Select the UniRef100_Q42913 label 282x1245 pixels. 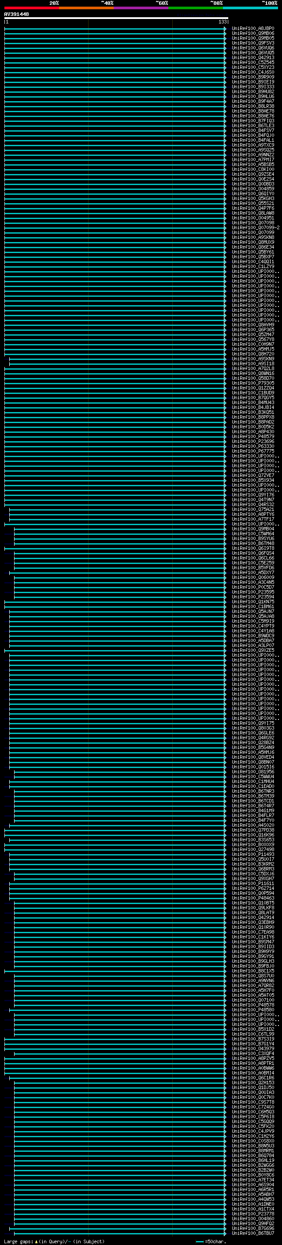click(x=252, y=57)
